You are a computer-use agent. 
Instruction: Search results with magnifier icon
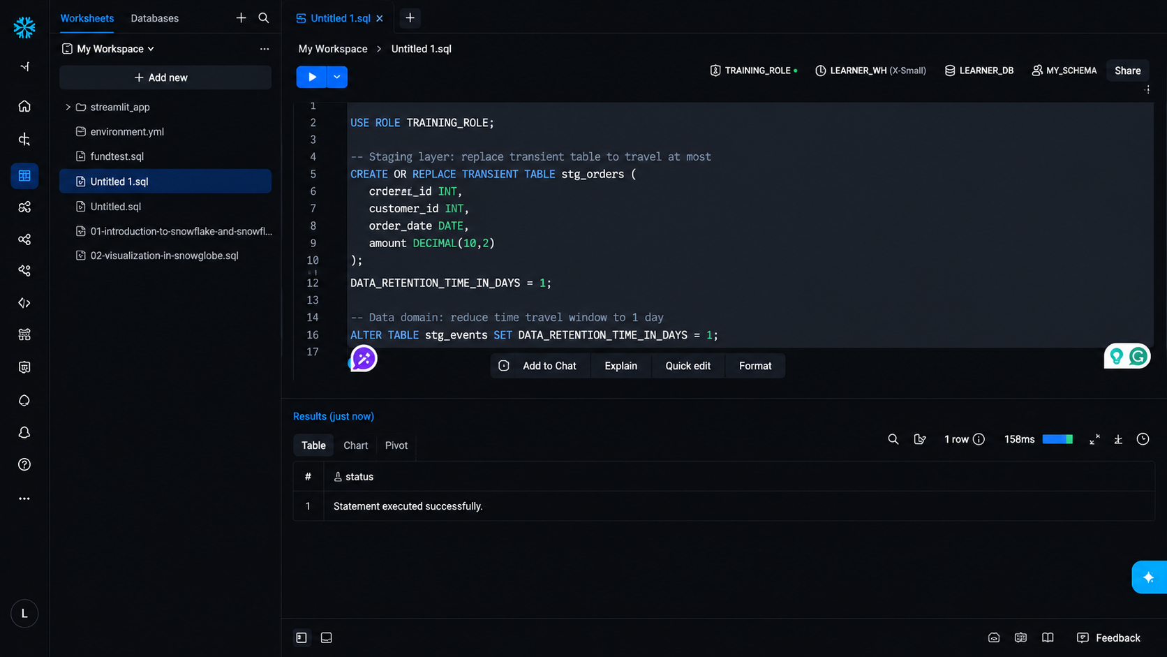pyautogui.click(x=893, y=439)
